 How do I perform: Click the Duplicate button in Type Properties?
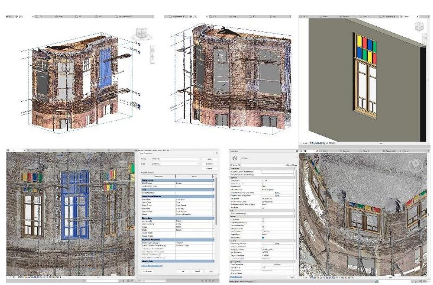(x=209, y=164)
